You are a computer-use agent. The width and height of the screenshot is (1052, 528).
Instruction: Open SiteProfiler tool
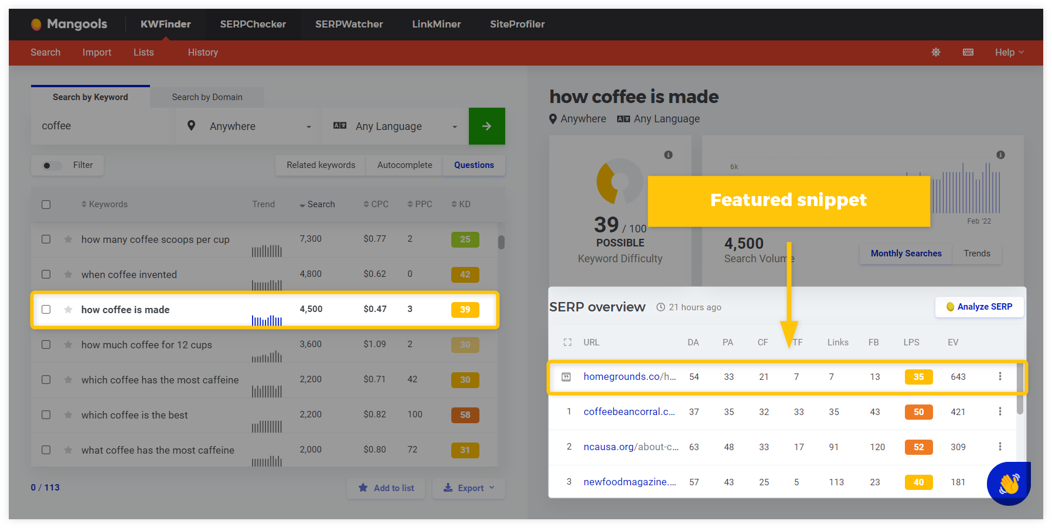(518, 24)
